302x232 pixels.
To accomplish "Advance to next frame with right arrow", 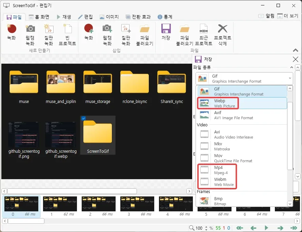I will 280,228.
